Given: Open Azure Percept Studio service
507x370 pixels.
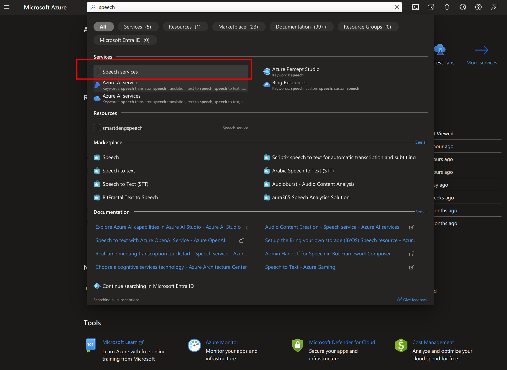Looking at the screenshot, I should [x=296, y=69].
